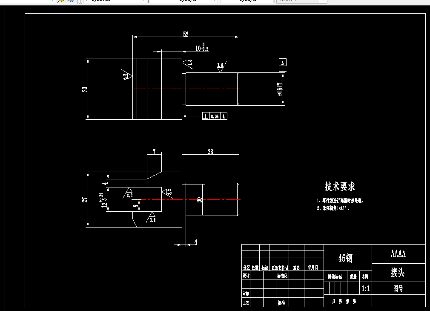Select the perpendicularity 0.05 A tolerance frame
Viewport: 430px width, 311px height.
point(215,116)
